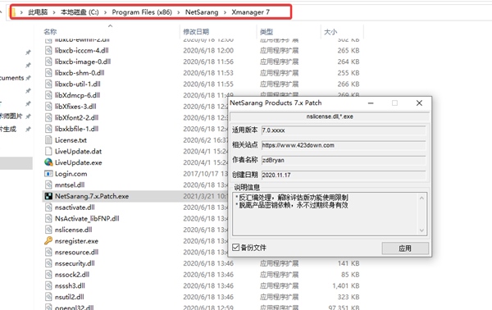The width and height of the screenshot is (492, 310).
Task: Expand the chevron after NetSarang in breadcrumb
Action: pos(225,12)
